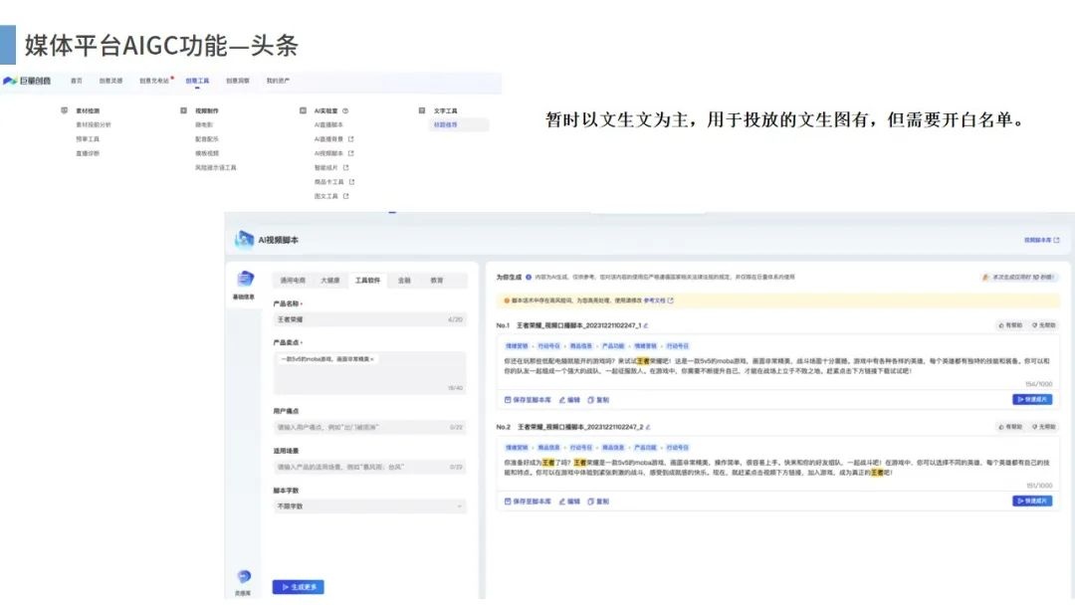This screenshot has width=1075, height=605.
Task: Select the 基础信息 sidebar icon
Action: 245,279
